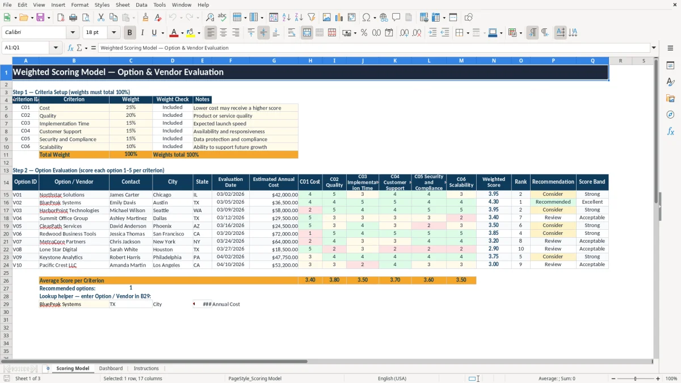Toggle Center Horizontally alignment
This screenshot has height=383, width=681.
224,33
